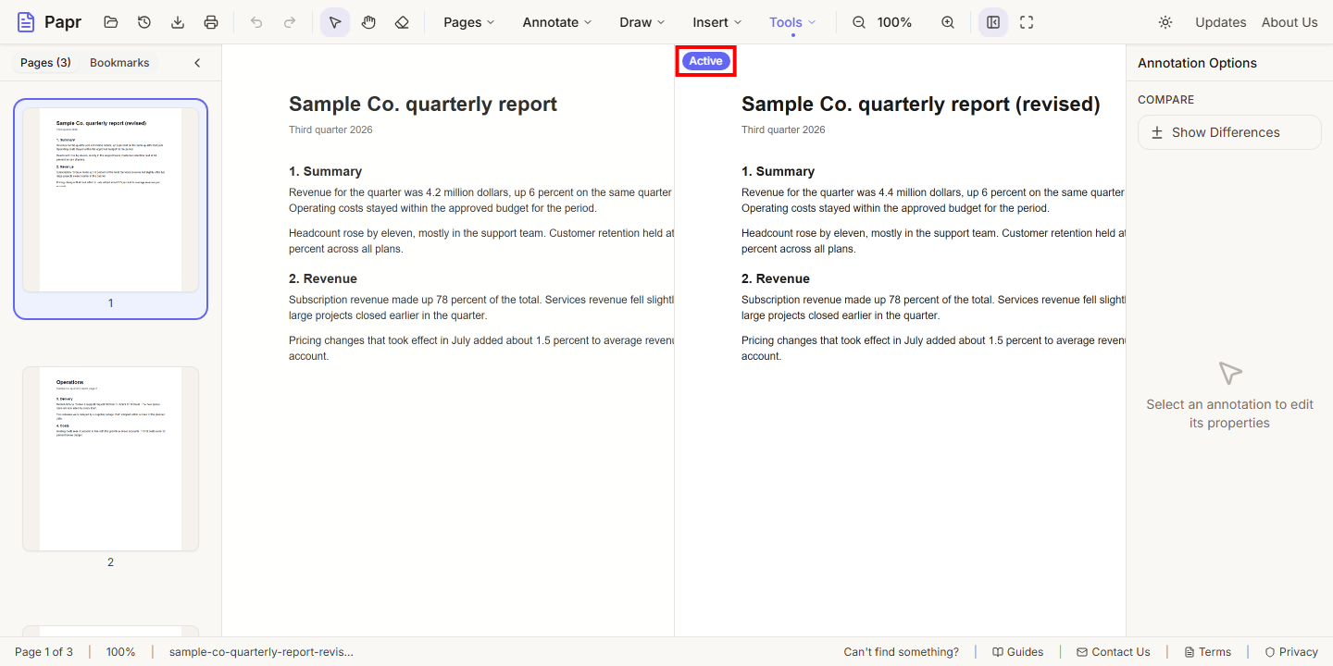Screen dimensions: 1333x666
Task: Select the page 1 thumbnail
Action: tap(110, 209)
